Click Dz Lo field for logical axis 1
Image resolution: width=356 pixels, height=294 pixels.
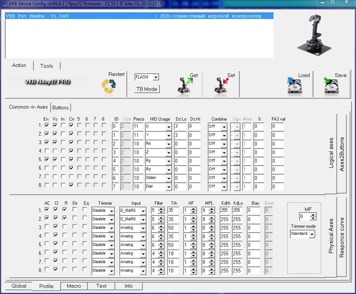coord(180,126)
